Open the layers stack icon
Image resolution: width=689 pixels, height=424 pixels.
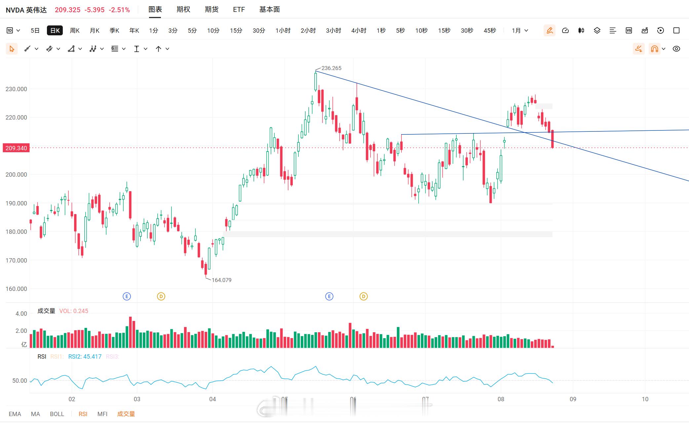pyautogui.click(x=597, y=30)
